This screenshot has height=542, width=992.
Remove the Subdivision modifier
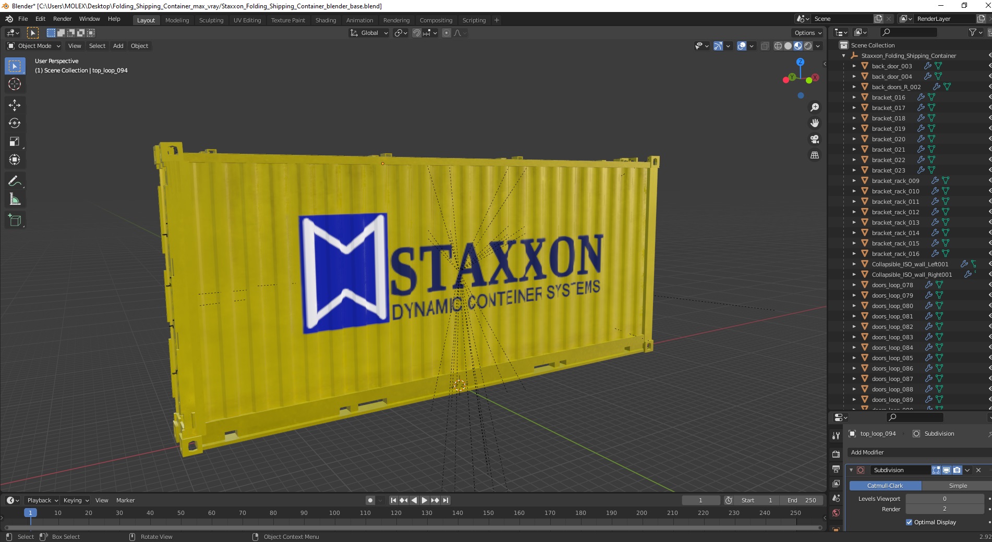pos(978,470)
